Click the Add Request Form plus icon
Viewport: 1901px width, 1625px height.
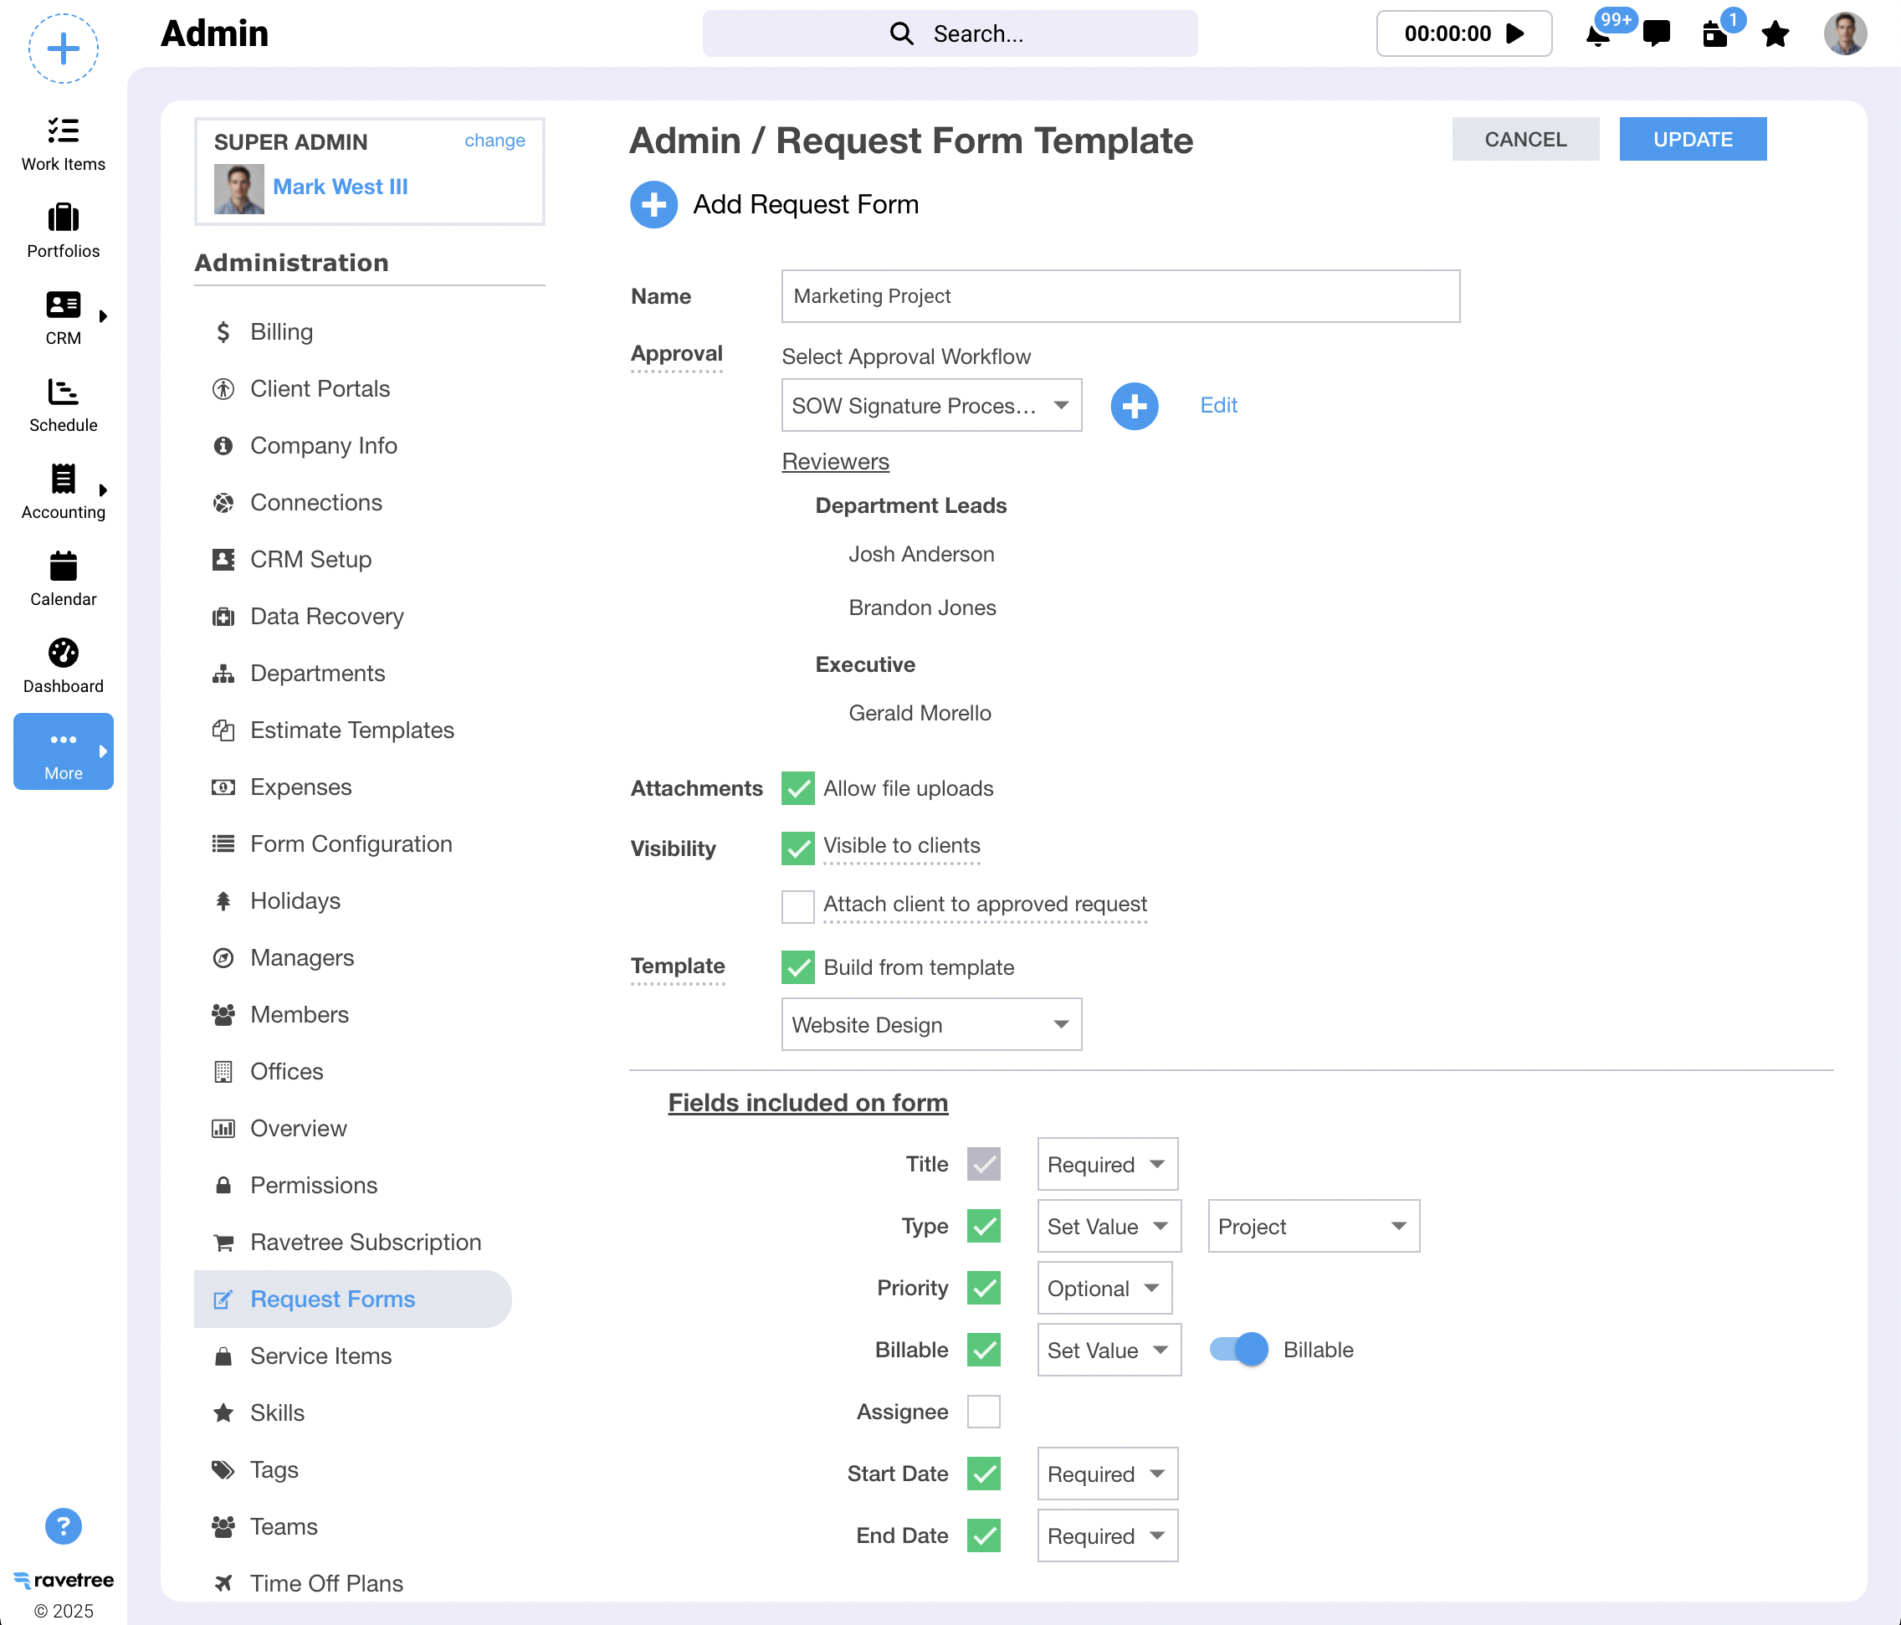(654, 205)
